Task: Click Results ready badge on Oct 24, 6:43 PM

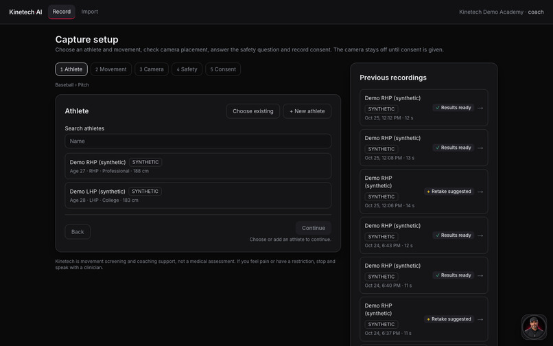Action: tap(454, 235)
